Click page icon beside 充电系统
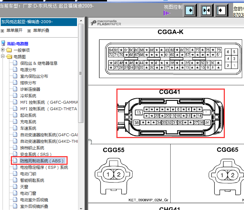This screenshot has height=210, width=244. click(15, 121)
